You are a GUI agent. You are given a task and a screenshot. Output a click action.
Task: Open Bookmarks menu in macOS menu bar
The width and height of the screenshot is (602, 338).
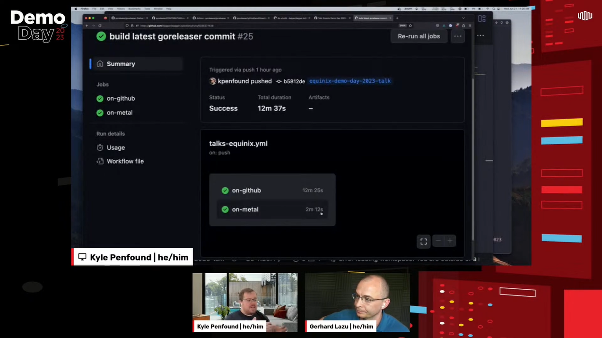coord(135,9)
